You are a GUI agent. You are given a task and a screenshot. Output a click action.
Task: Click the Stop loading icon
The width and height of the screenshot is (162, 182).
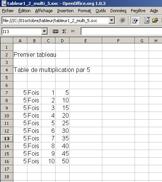click(122, 21)
